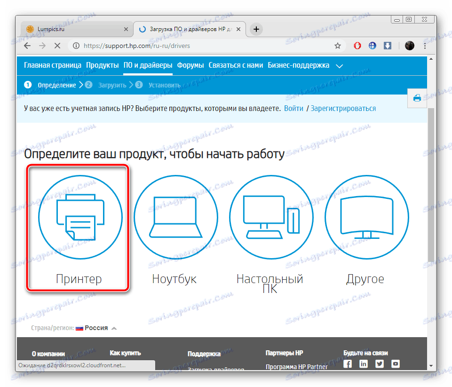452x387 pixels.
Task: Open Программа HP Partner footer link
Action: (x=297, y=367)
